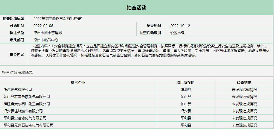This screenshot has width=274, height=129.
Task: Click the inspection result for 沃尔燃气有限公司
Action: 244,90
